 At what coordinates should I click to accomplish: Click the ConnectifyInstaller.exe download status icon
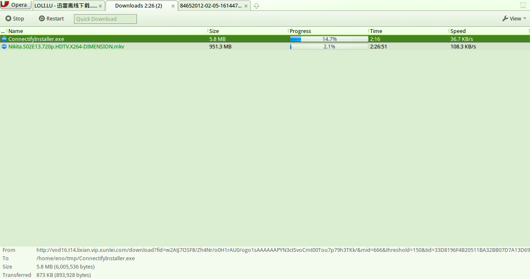(x=4, y=39)
